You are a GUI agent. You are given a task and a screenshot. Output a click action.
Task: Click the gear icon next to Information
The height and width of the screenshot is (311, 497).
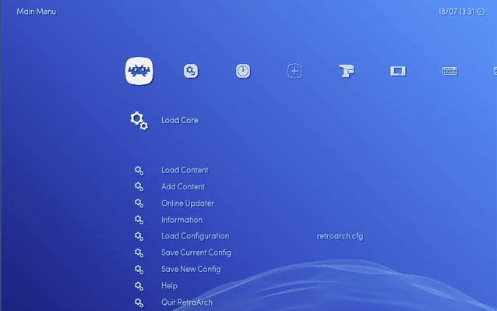(x=139, y=220)
